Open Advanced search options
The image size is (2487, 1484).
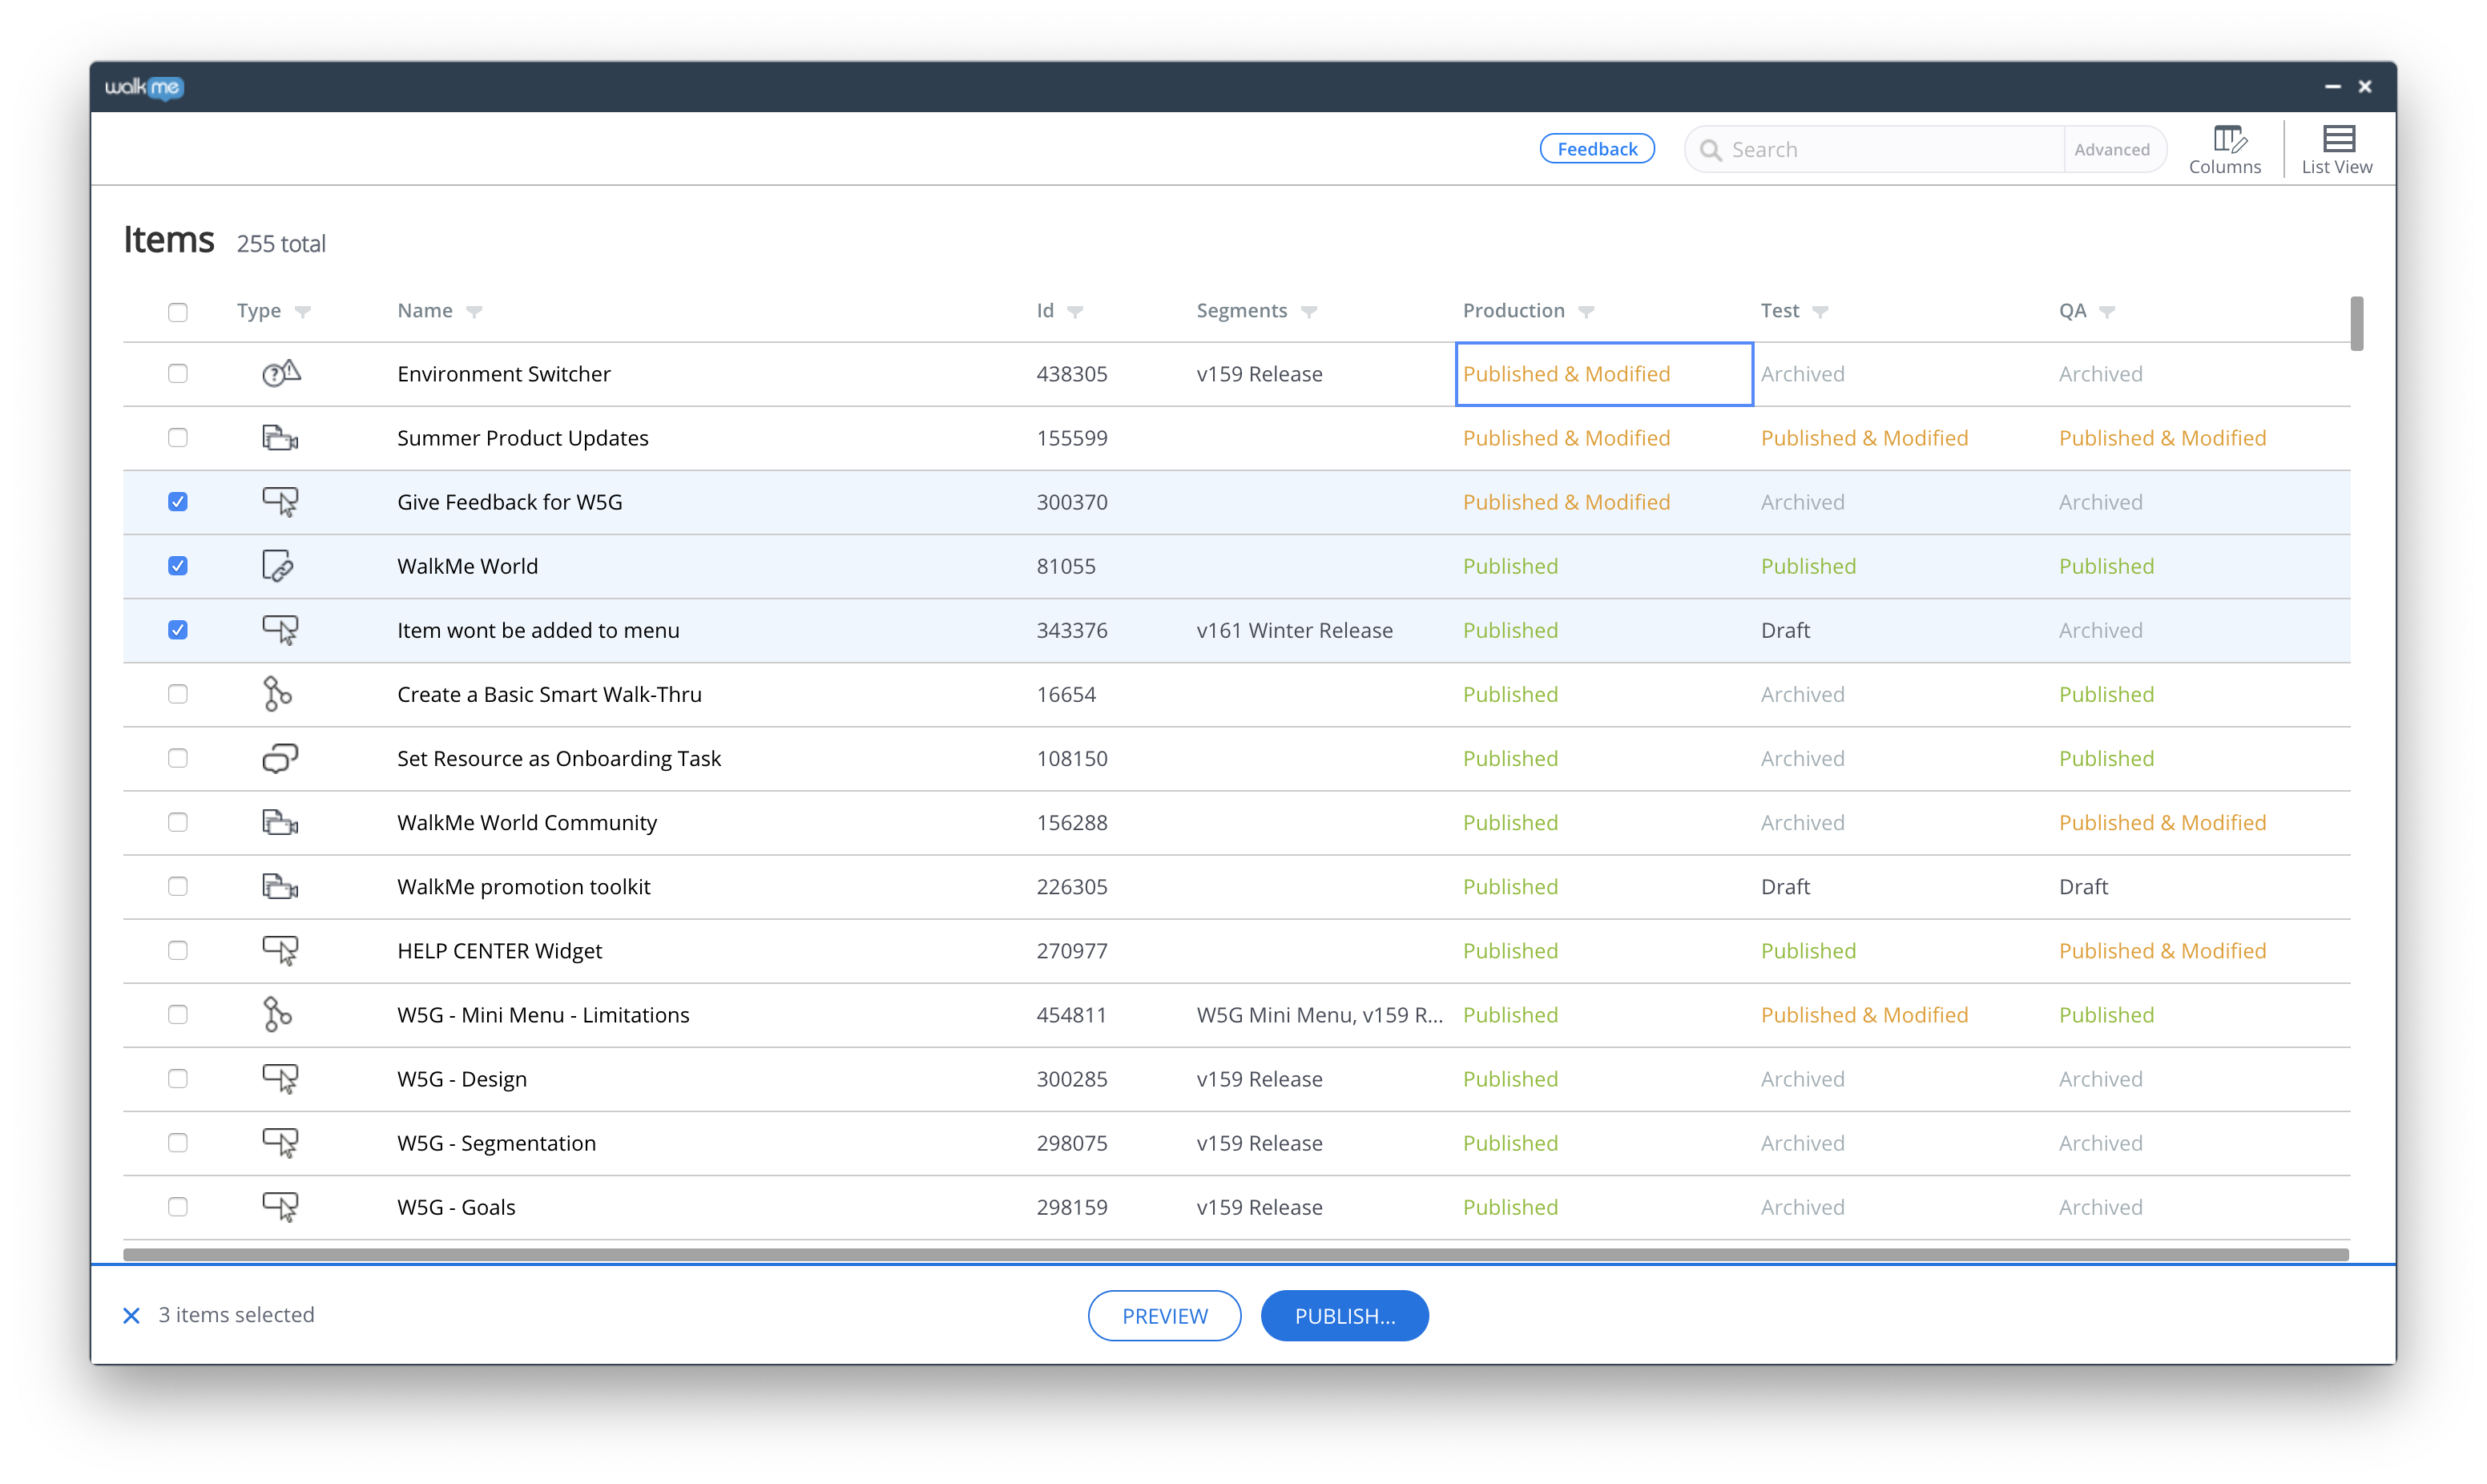pos(2112,150)
